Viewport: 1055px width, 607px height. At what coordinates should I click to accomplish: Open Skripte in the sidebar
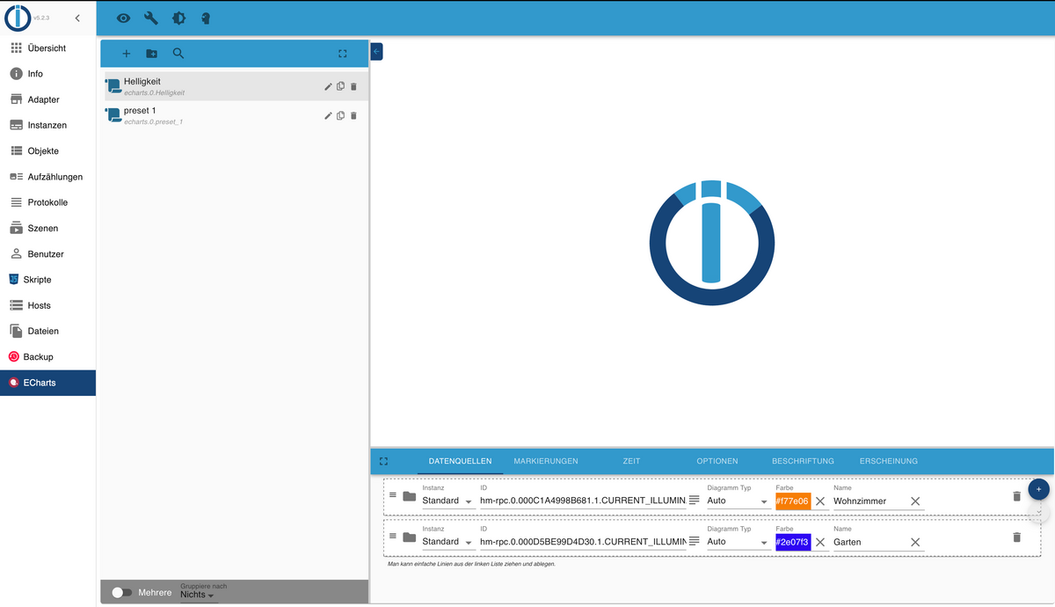tap(48, 280)
